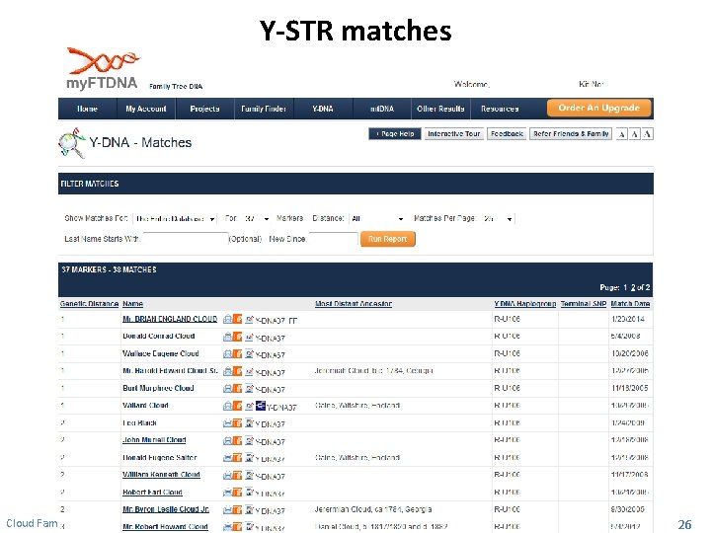The image size is (711, 533).
Task: View Willard Cloud's blue family tree icon
Action: (261, 406)
